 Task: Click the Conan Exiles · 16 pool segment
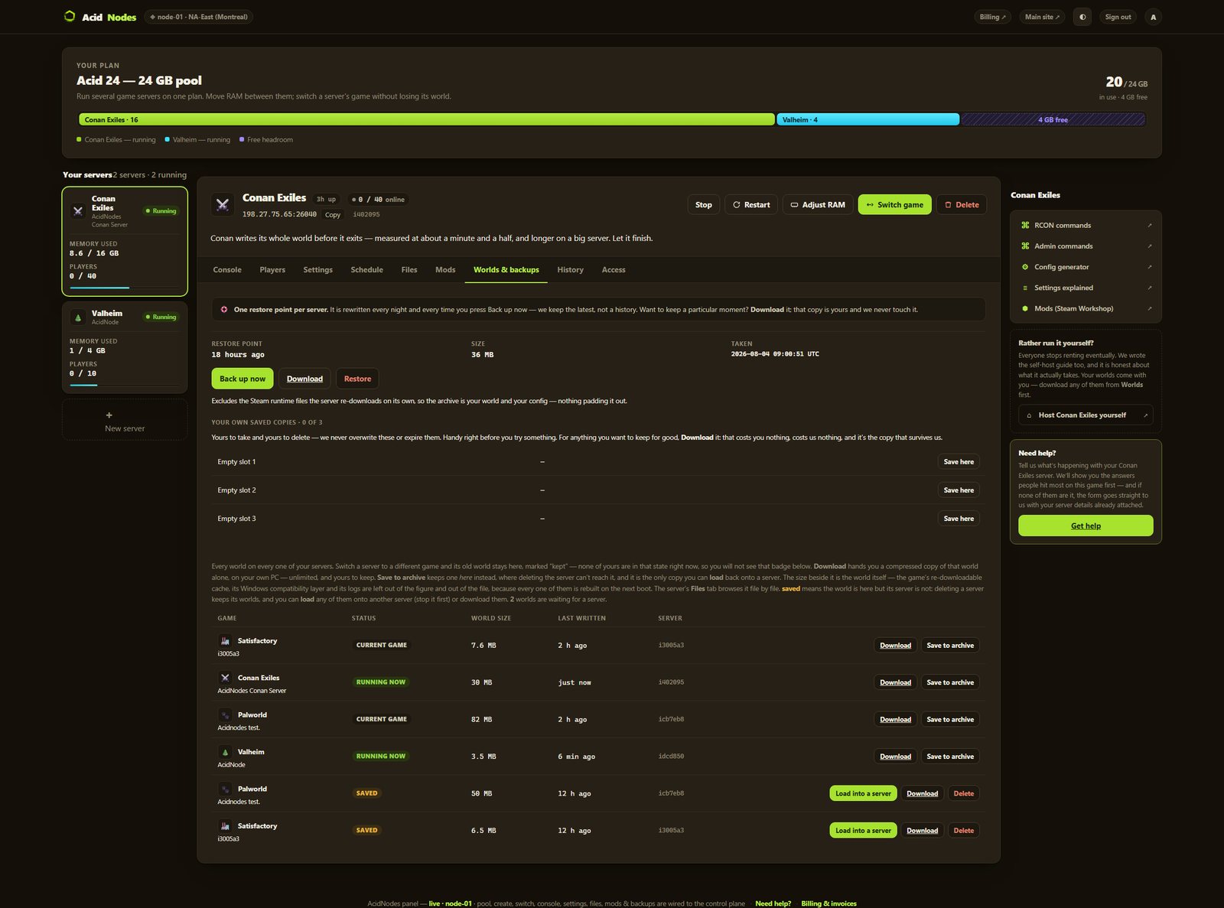(x=427, y=119)
